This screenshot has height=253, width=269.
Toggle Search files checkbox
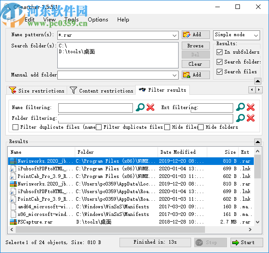pos(220,72)
